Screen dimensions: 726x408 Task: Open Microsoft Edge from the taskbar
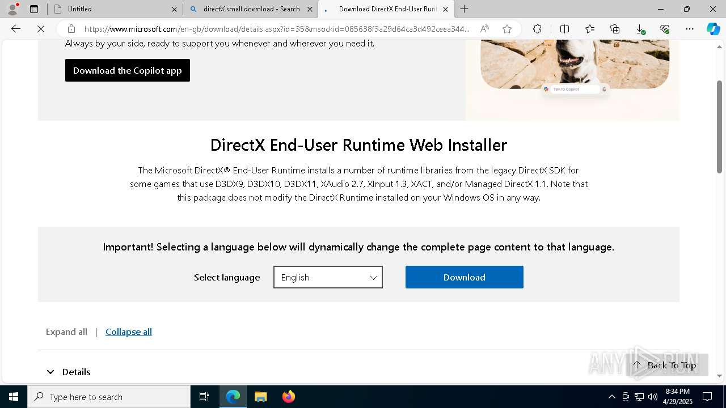click(x=233, y=397)
